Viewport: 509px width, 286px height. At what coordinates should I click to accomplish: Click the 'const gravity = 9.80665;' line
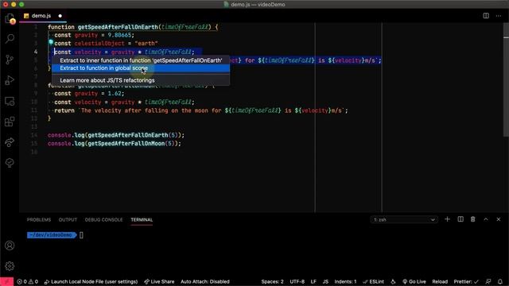coord(94,35)
